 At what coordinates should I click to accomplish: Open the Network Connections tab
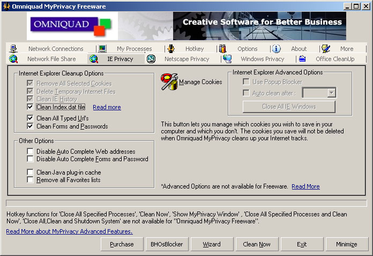(x=56, y=49)
